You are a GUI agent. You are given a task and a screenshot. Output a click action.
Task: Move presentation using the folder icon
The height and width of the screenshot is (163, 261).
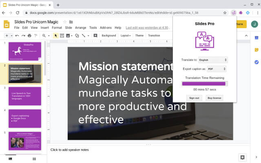coord(71,22)
